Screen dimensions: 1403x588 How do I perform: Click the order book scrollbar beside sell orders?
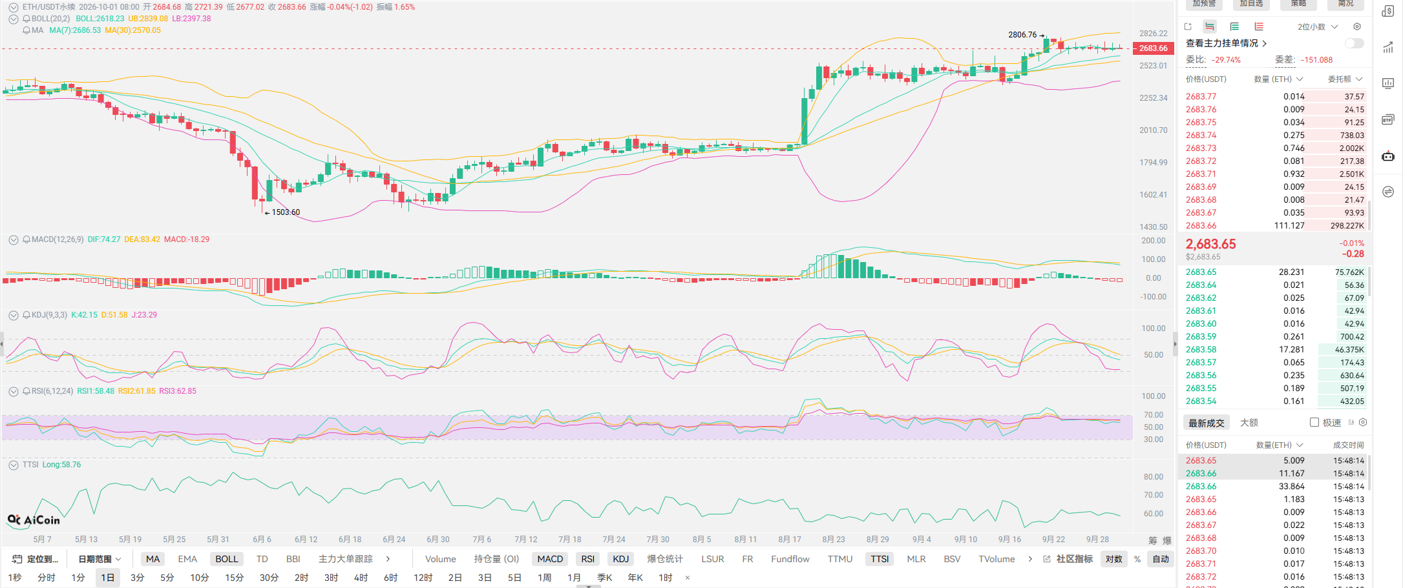(x=1369, y=216)
